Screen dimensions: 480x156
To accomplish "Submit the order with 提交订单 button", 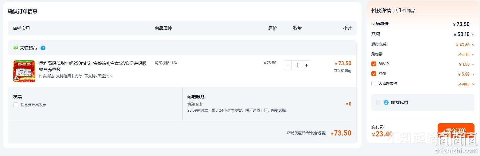I will point(456,131).
